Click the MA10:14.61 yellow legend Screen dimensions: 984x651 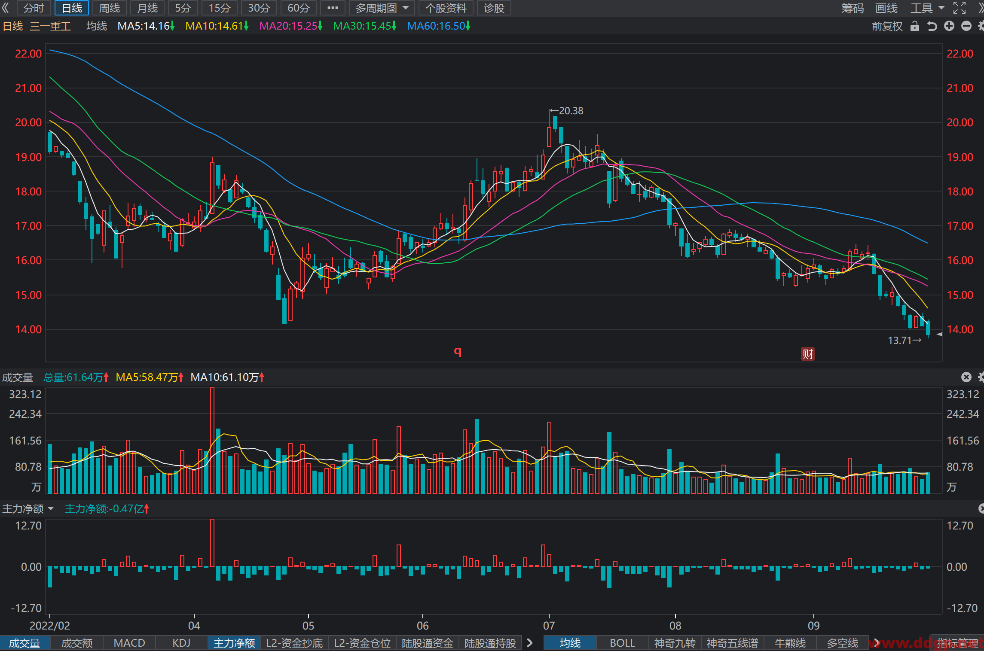pos(217,26)
